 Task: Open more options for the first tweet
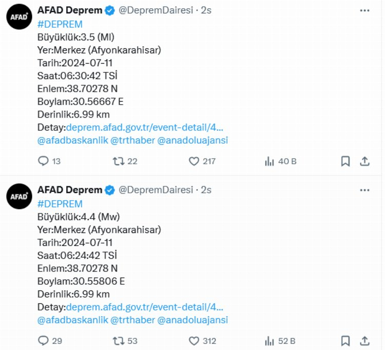tap(364, 10)
